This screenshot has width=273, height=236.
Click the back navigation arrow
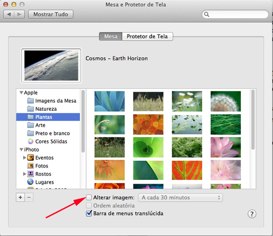click(9, 14)
